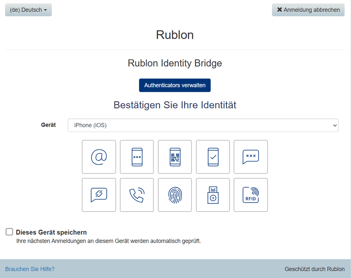Open the Gerät device dropdown

[203, 125]
